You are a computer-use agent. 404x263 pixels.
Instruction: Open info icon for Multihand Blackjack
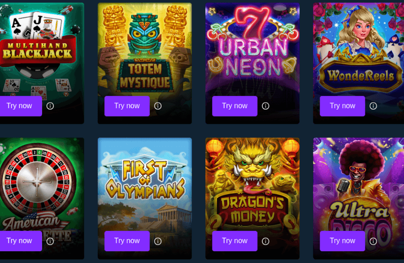click(x=50, y=106)
